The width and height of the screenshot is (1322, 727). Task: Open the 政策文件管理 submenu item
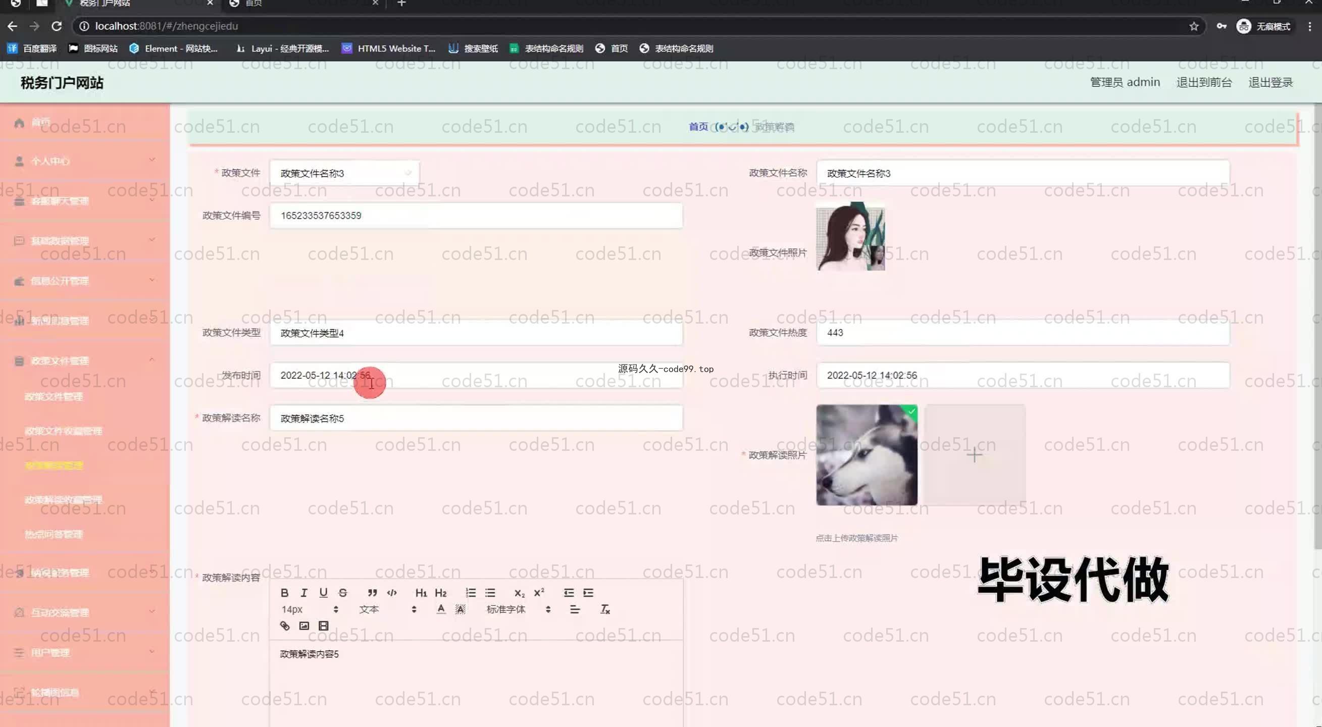pos(54,397)
